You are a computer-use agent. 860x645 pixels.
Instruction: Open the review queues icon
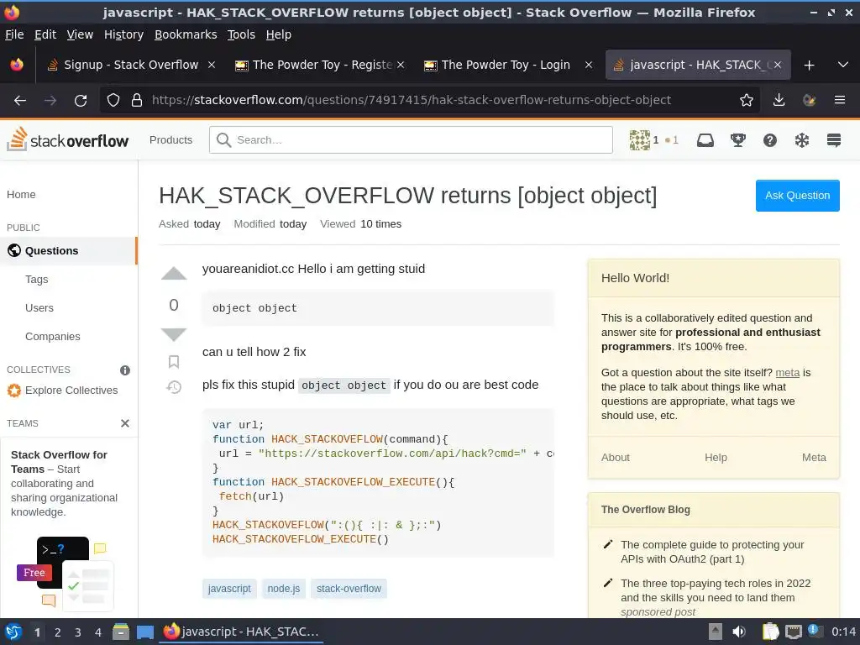pyautogui.click(x=802, y=140)
